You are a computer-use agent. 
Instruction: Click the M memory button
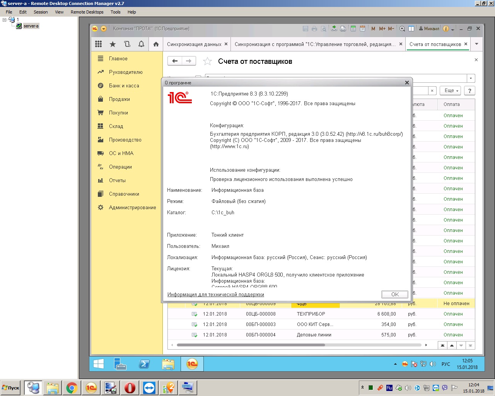(x=373, y=29)
